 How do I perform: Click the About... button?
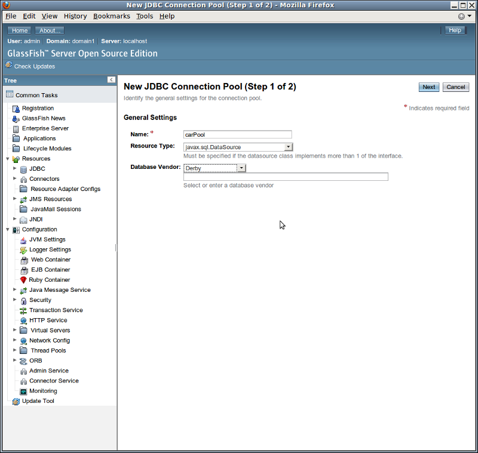tap(50, 30)
